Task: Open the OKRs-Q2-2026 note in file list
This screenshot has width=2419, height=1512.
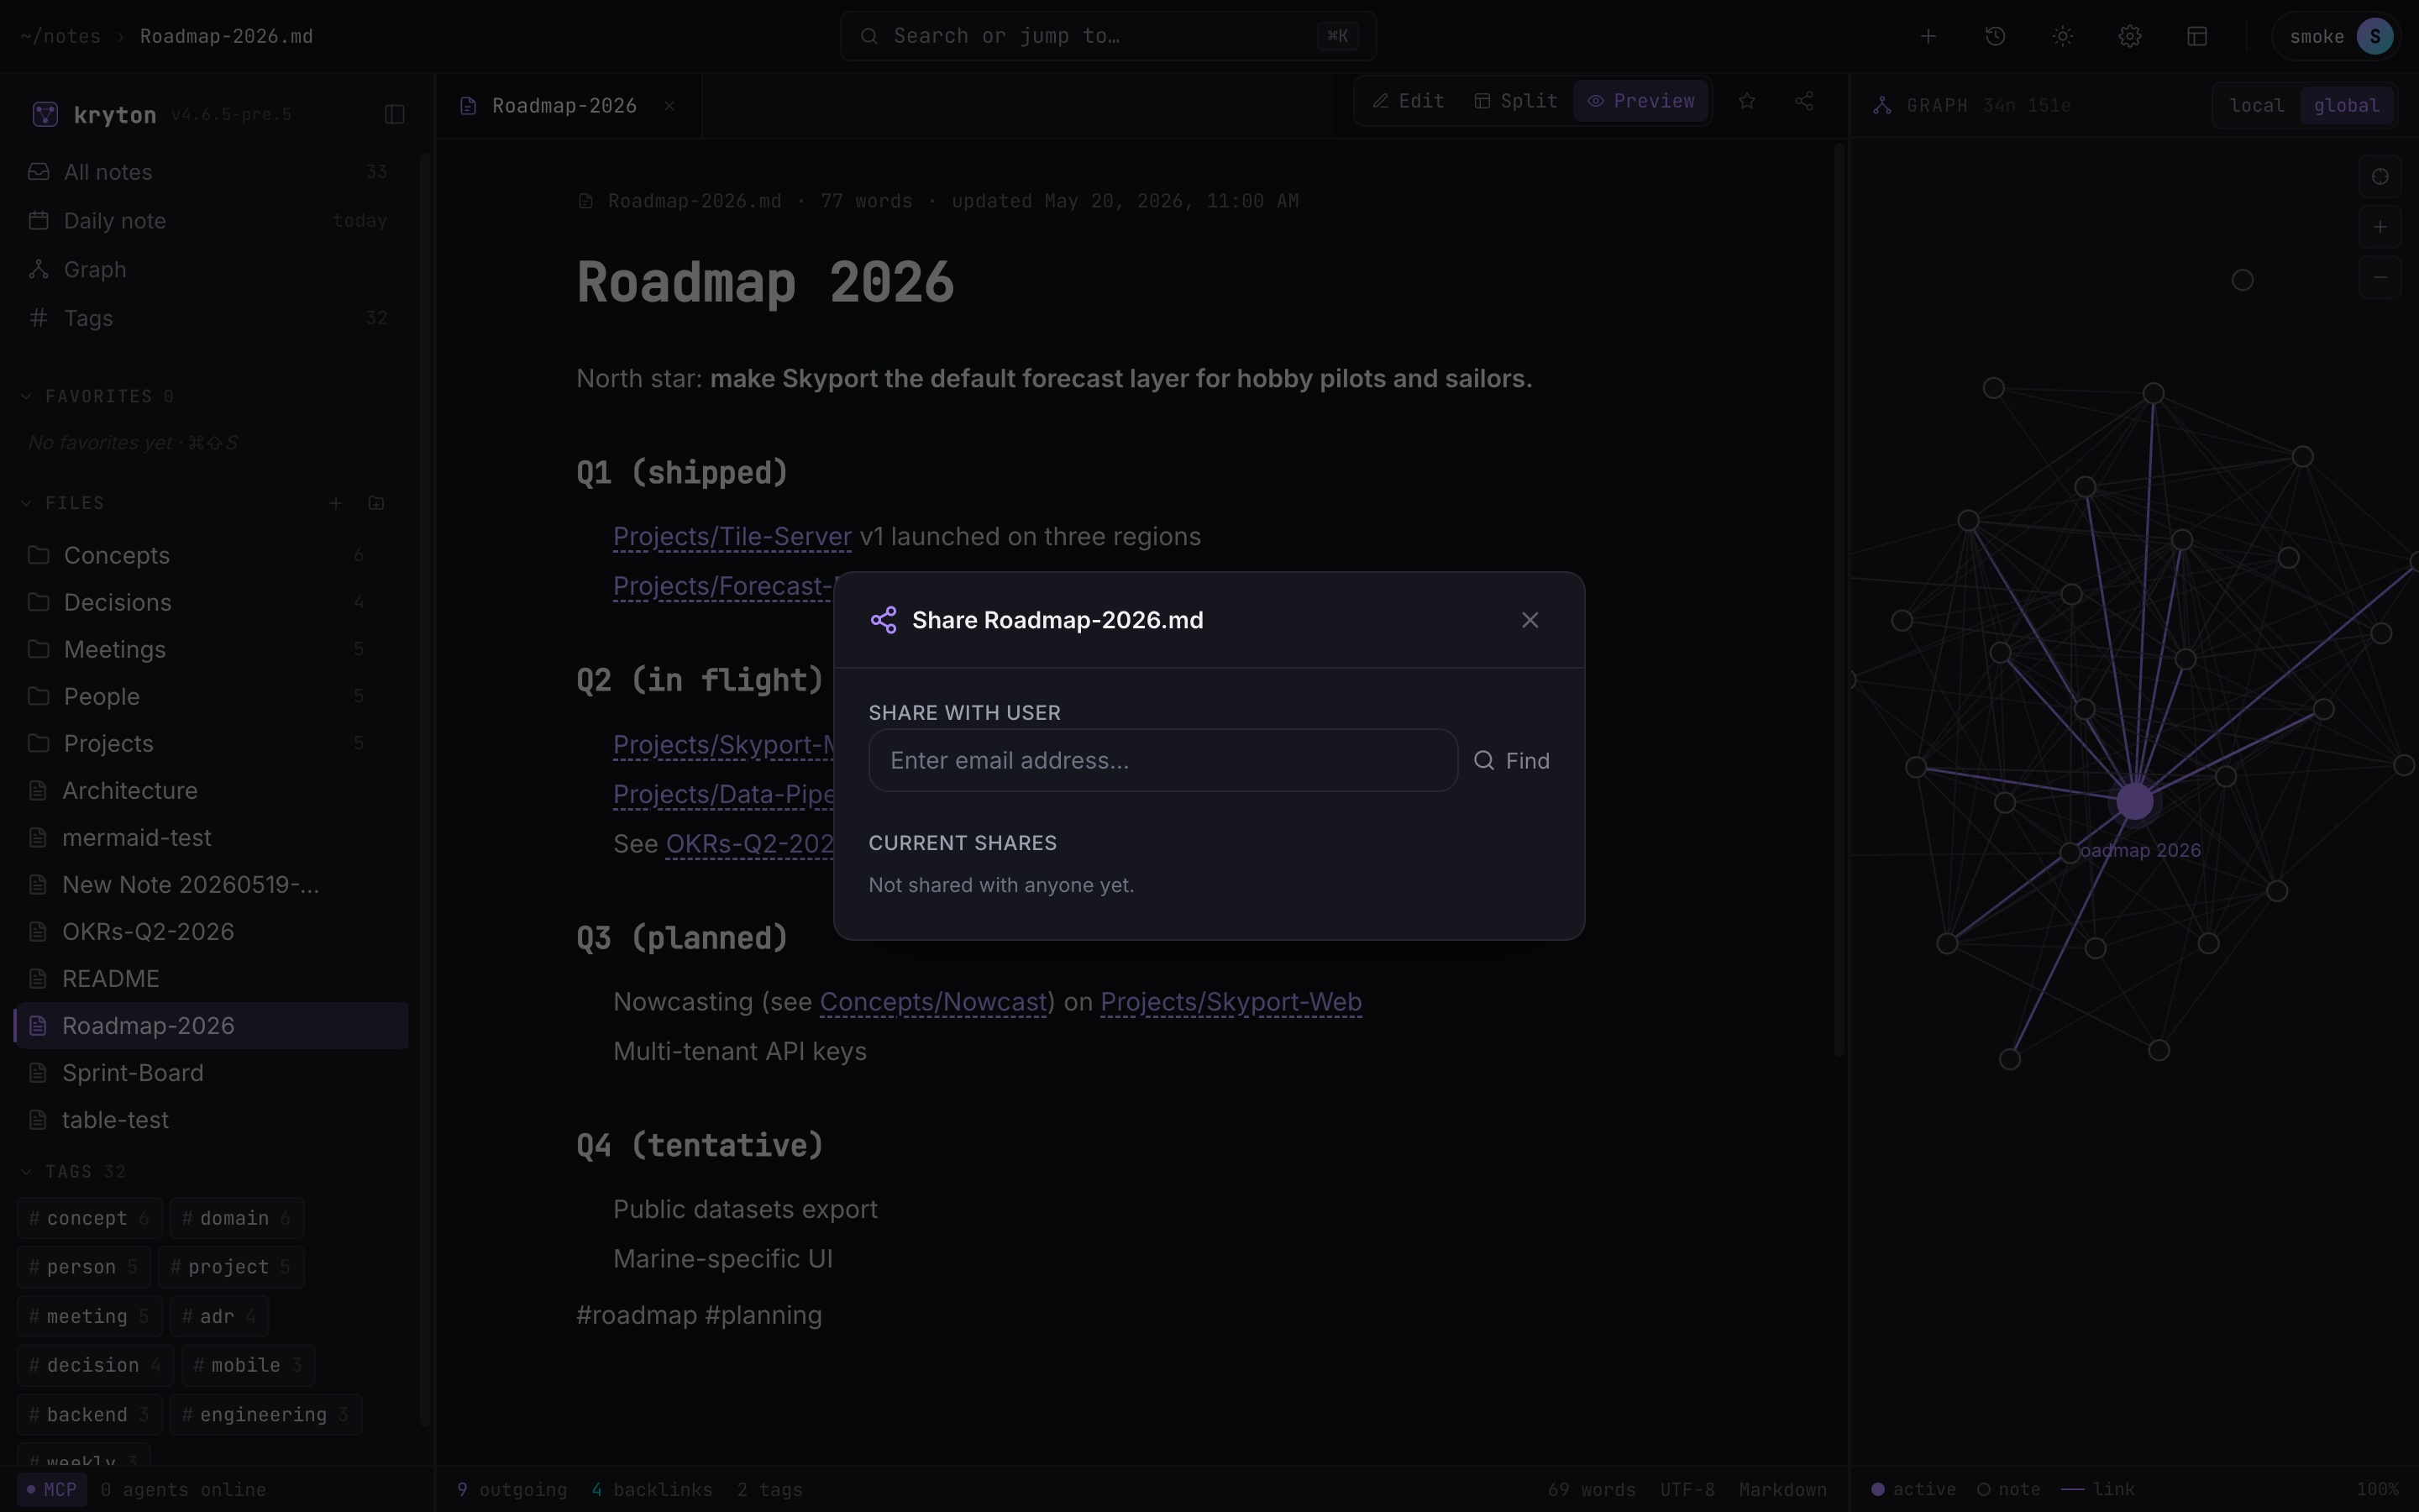Action: click(212, 931)
